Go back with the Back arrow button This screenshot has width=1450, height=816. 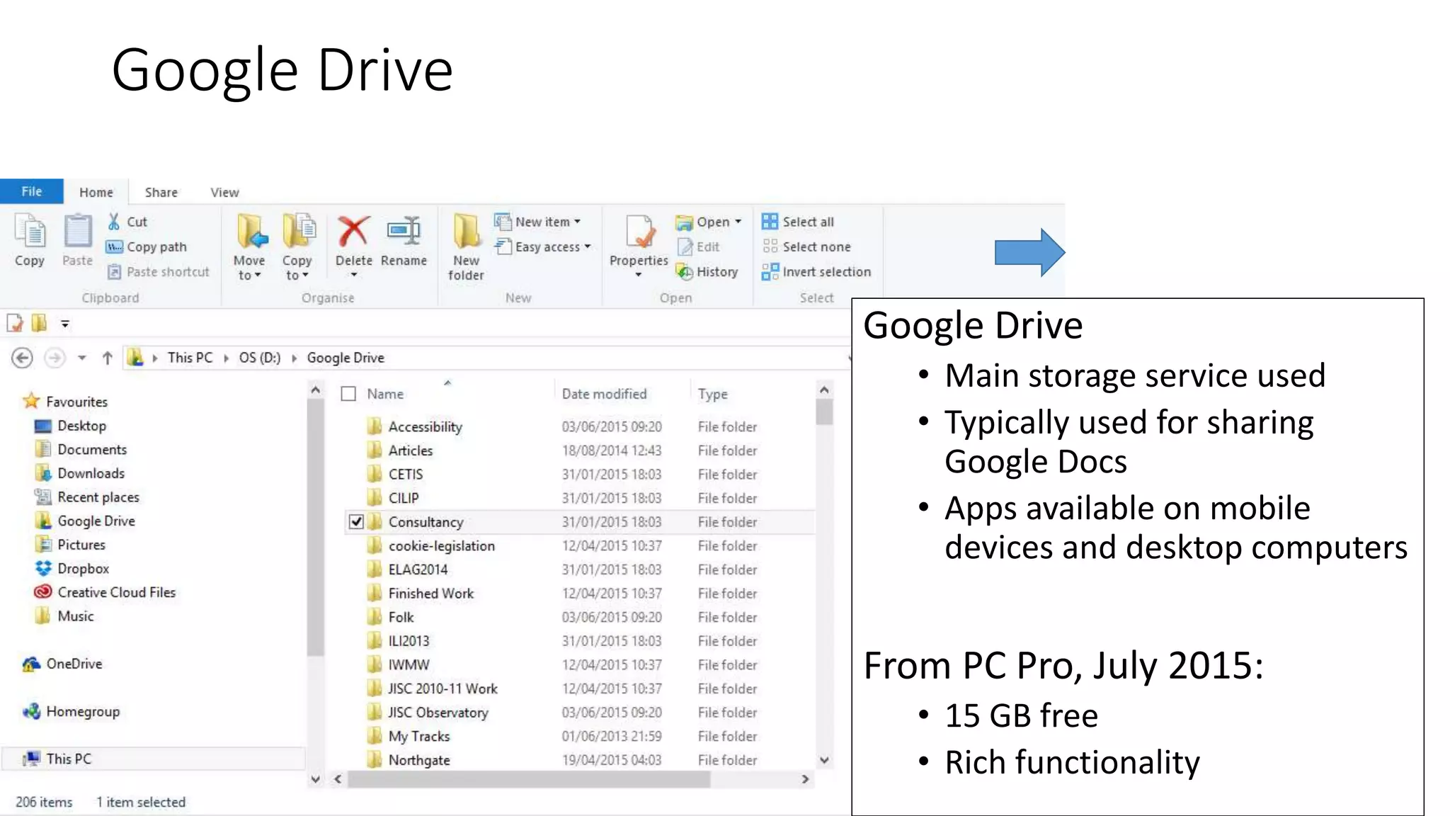click(22, 358)
